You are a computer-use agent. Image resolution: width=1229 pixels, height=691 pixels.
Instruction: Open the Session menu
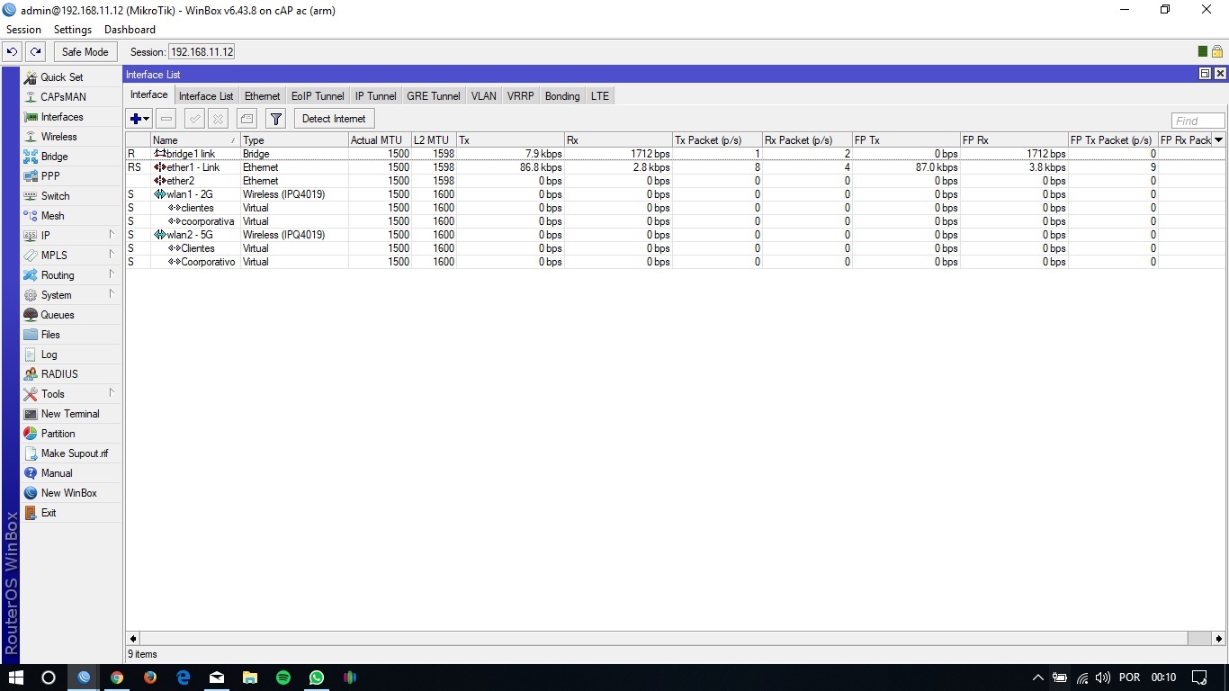tap(23, 30)
